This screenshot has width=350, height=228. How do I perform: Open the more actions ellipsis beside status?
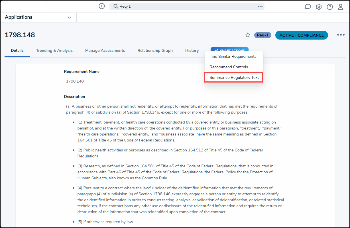(x=341, y=35)
